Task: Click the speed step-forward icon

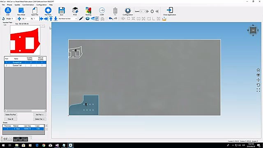Action: click(x=157, y=12)
